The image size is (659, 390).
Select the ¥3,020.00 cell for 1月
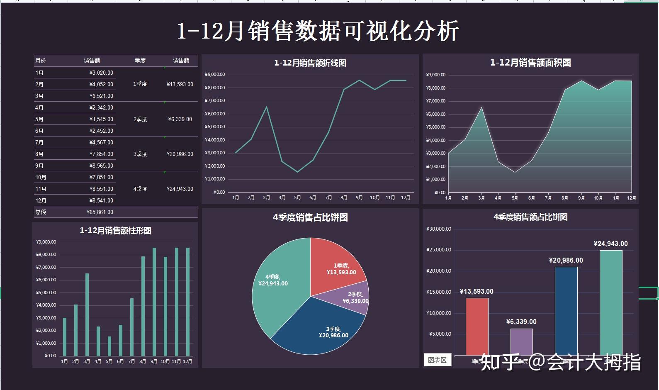[101, 73]
